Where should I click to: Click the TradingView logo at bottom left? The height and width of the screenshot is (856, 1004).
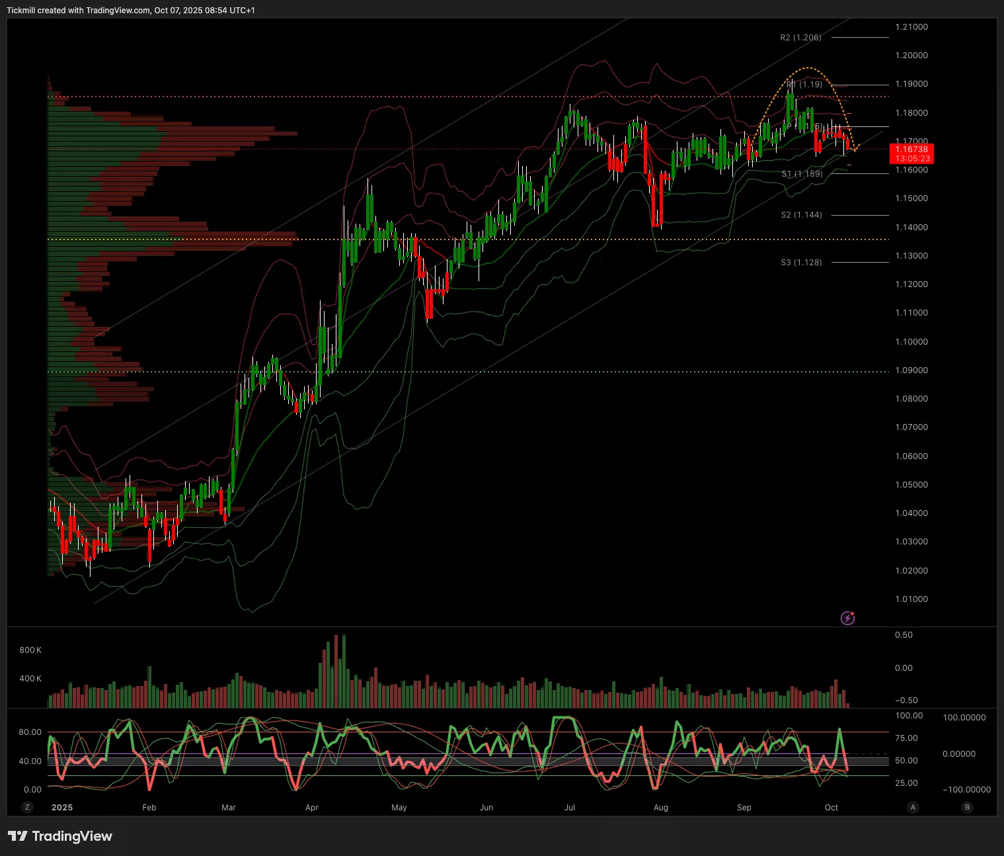point(60,836)
